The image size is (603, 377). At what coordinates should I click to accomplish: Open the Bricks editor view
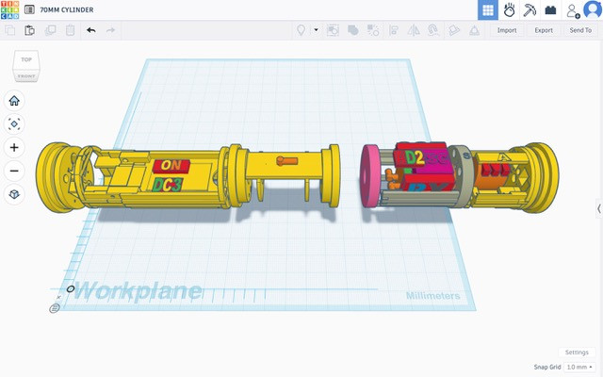click(550, 10)
